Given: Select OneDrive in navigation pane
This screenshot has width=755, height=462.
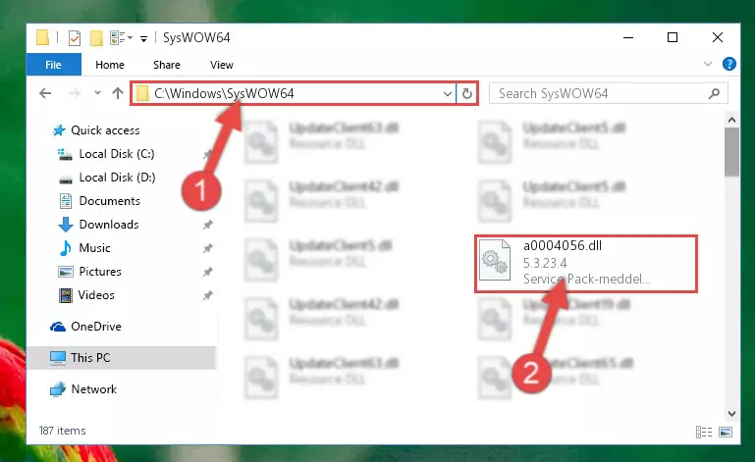Looking at the screenshot, I should [x=96, y=327].
